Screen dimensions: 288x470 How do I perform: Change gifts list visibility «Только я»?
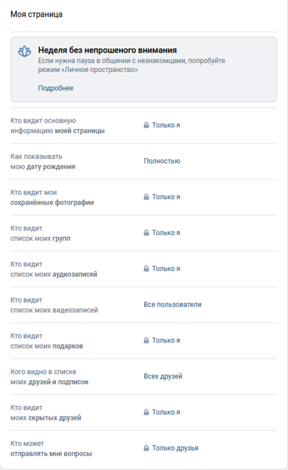166,341
